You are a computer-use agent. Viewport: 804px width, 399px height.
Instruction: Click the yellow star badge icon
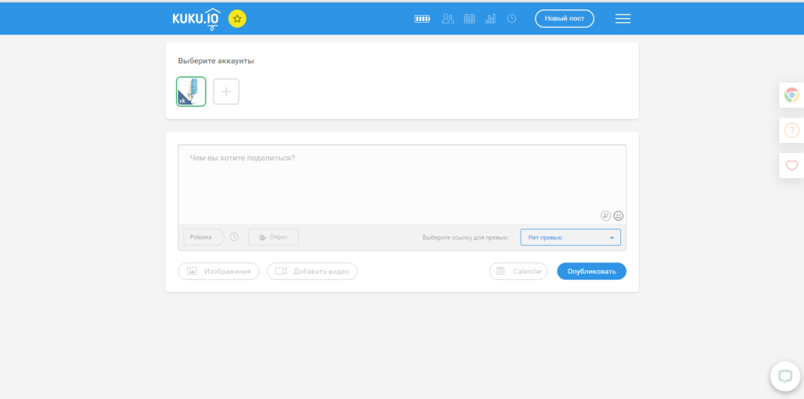[237, 18]
